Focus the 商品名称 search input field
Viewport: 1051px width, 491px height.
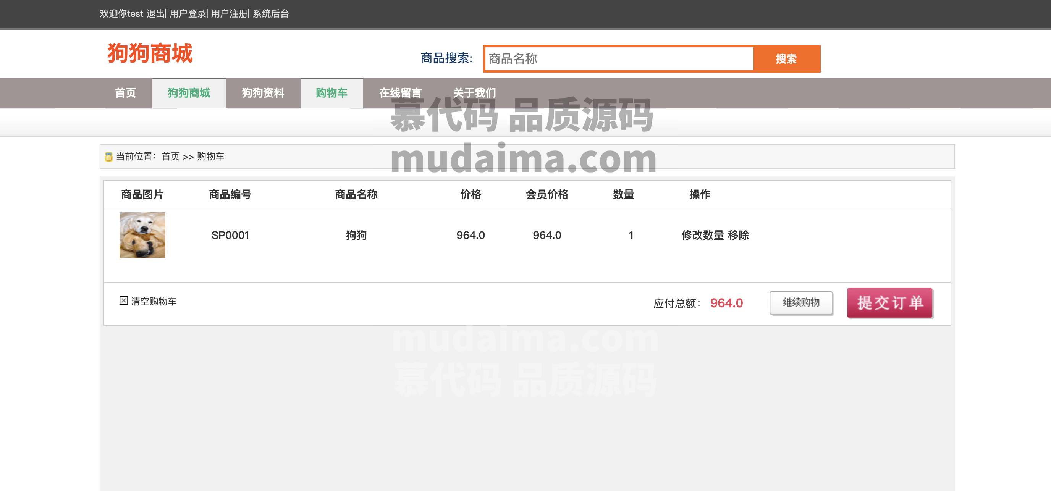[619, 59]
